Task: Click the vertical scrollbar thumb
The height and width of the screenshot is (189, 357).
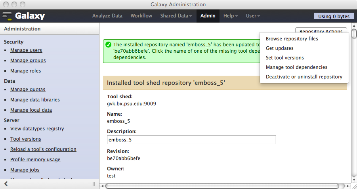Action: 354,33
